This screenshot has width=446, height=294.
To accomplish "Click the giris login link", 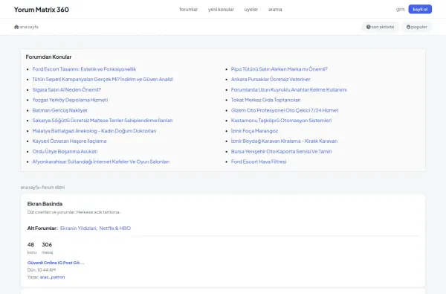I will (x=400, y=10).
